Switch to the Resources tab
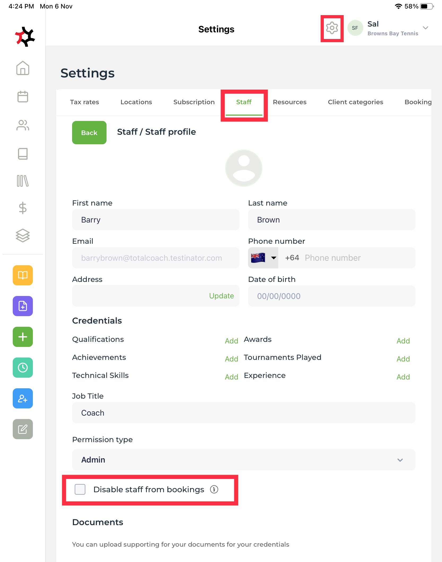Screen dimensions: 442x562 tap(289, 102)
